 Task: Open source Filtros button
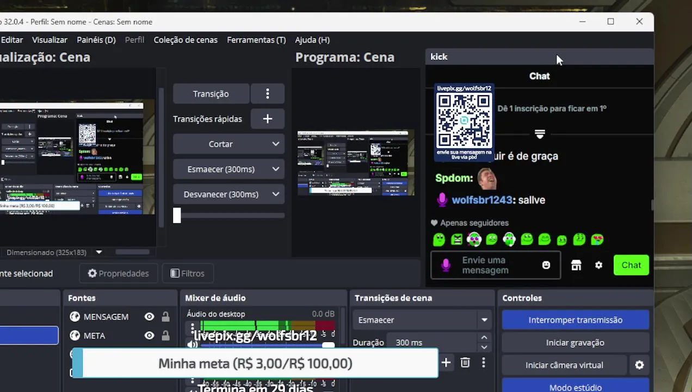[187, 273]
